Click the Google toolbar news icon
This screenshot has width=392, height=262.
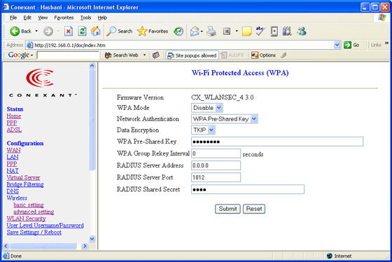pyautogui.click(x=155, y=55)
